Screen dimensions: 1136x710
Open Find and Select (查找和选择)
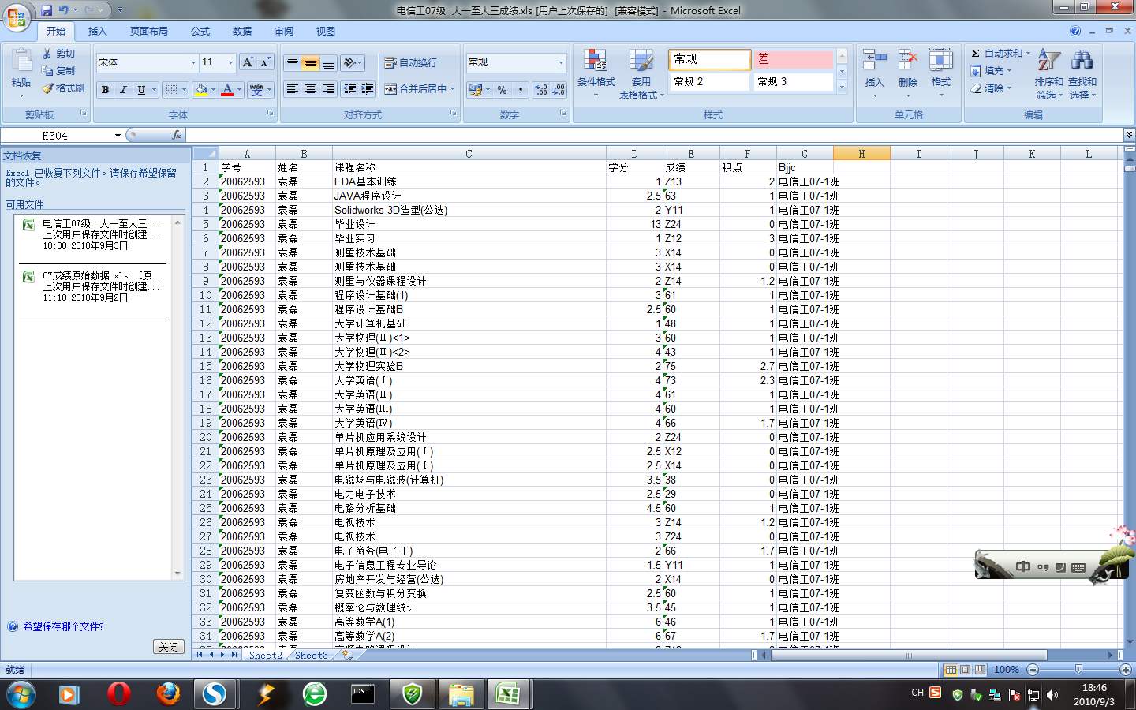[1082, 73]
